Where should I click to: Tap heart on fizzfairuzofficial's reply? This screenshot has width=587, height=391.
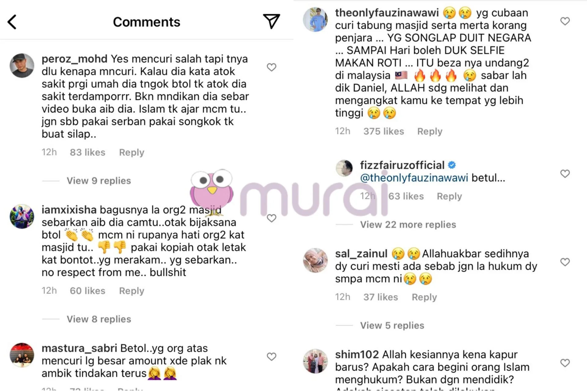coord(565,174)
